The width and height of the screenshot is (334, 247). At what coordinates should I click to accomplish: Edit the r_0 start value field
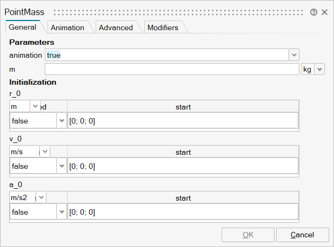[x=183, y=121]
